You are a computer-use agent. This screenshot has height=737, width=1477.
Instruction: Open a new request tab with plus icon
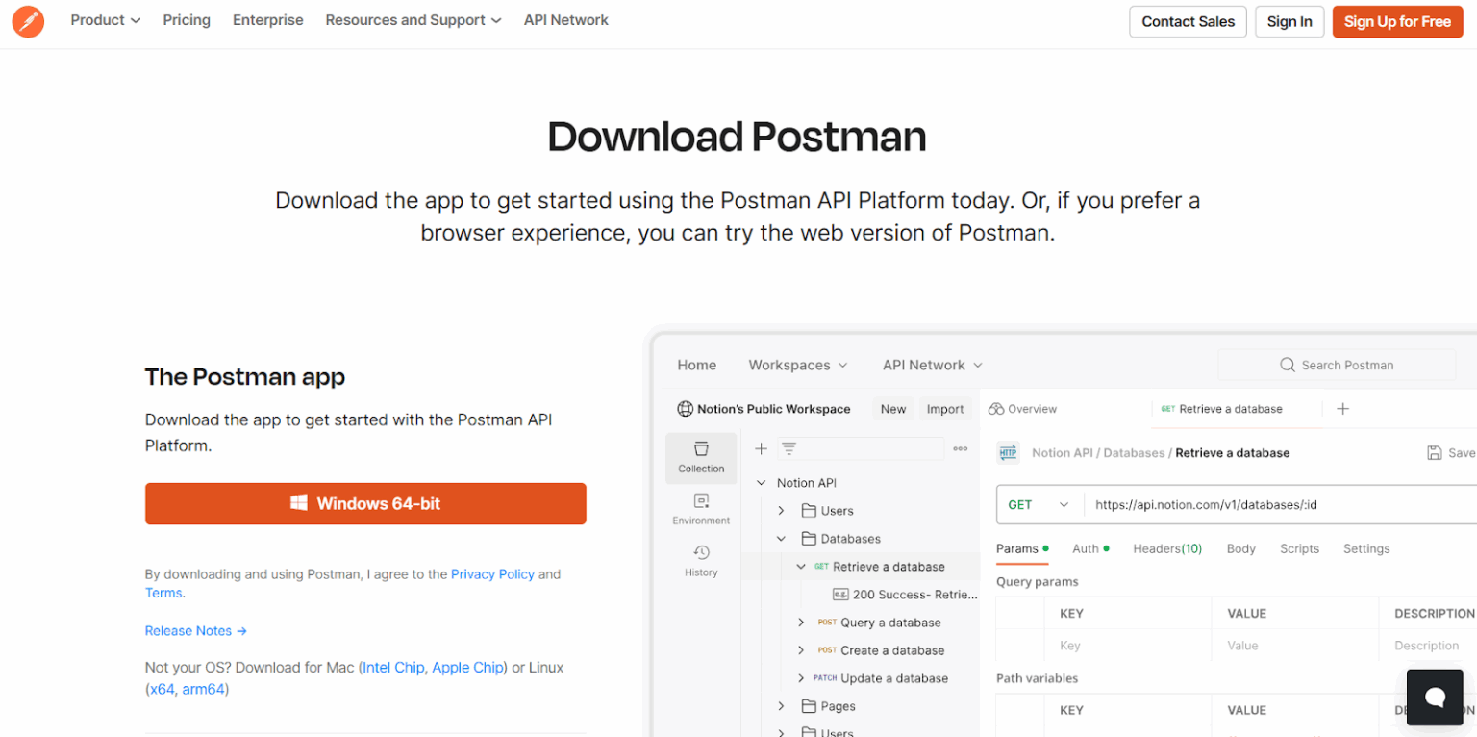pos(1342,408)
